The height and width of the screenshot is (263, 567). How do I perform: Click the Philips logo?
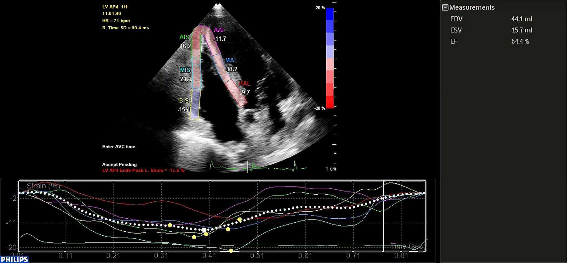(x=14, y=258)
